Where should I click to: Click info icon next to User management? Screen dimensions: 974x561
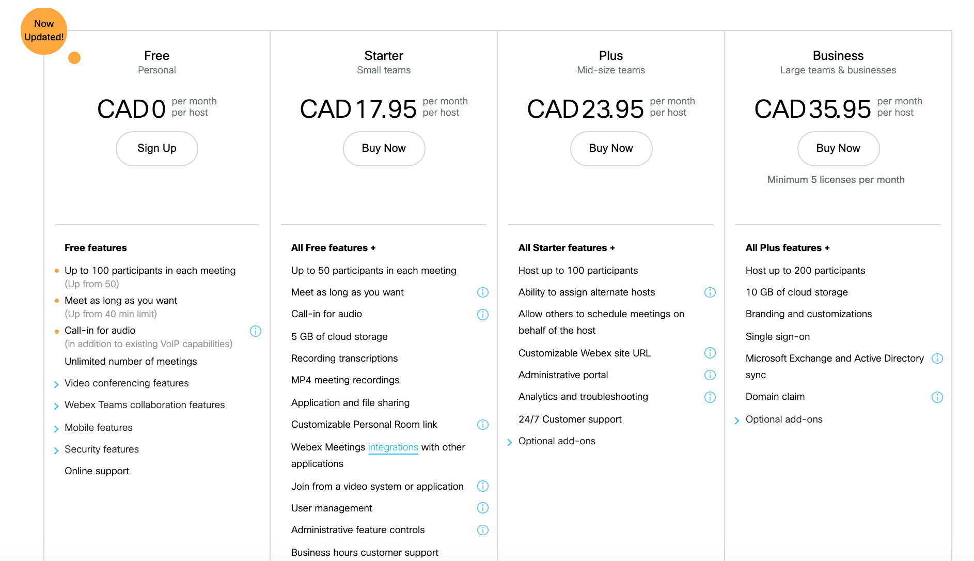point(482,508)
